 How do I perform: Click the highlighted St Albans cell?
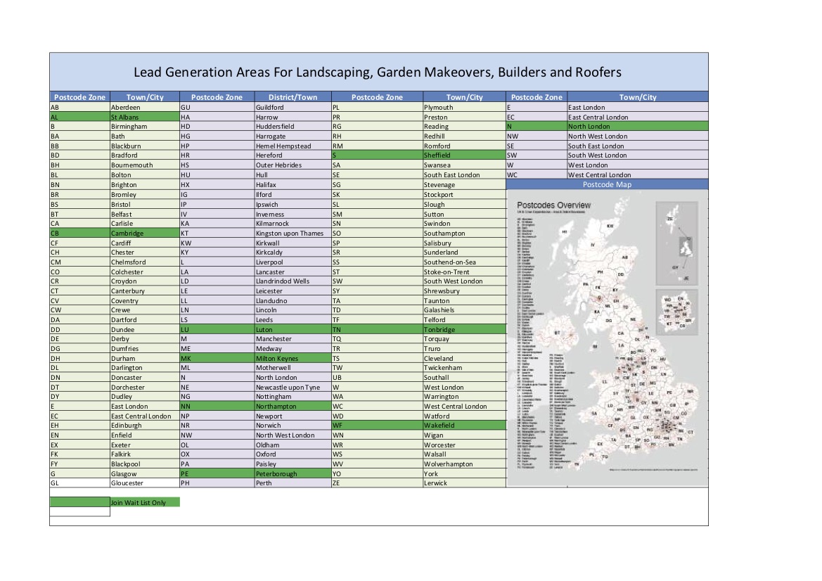click(145, 117)
